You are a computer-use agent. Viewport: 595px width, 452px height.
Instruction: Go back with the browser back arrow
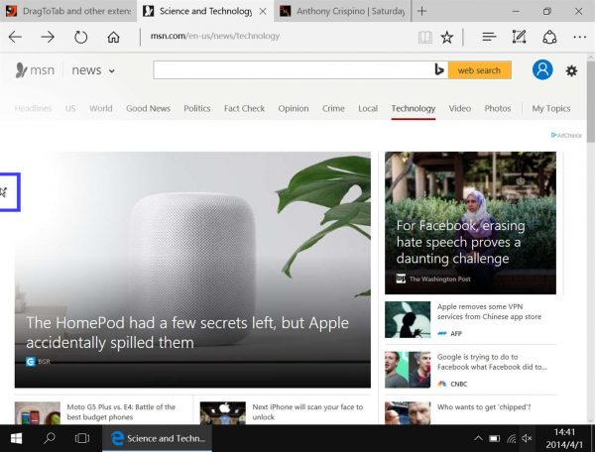click(x=15, y=37)
